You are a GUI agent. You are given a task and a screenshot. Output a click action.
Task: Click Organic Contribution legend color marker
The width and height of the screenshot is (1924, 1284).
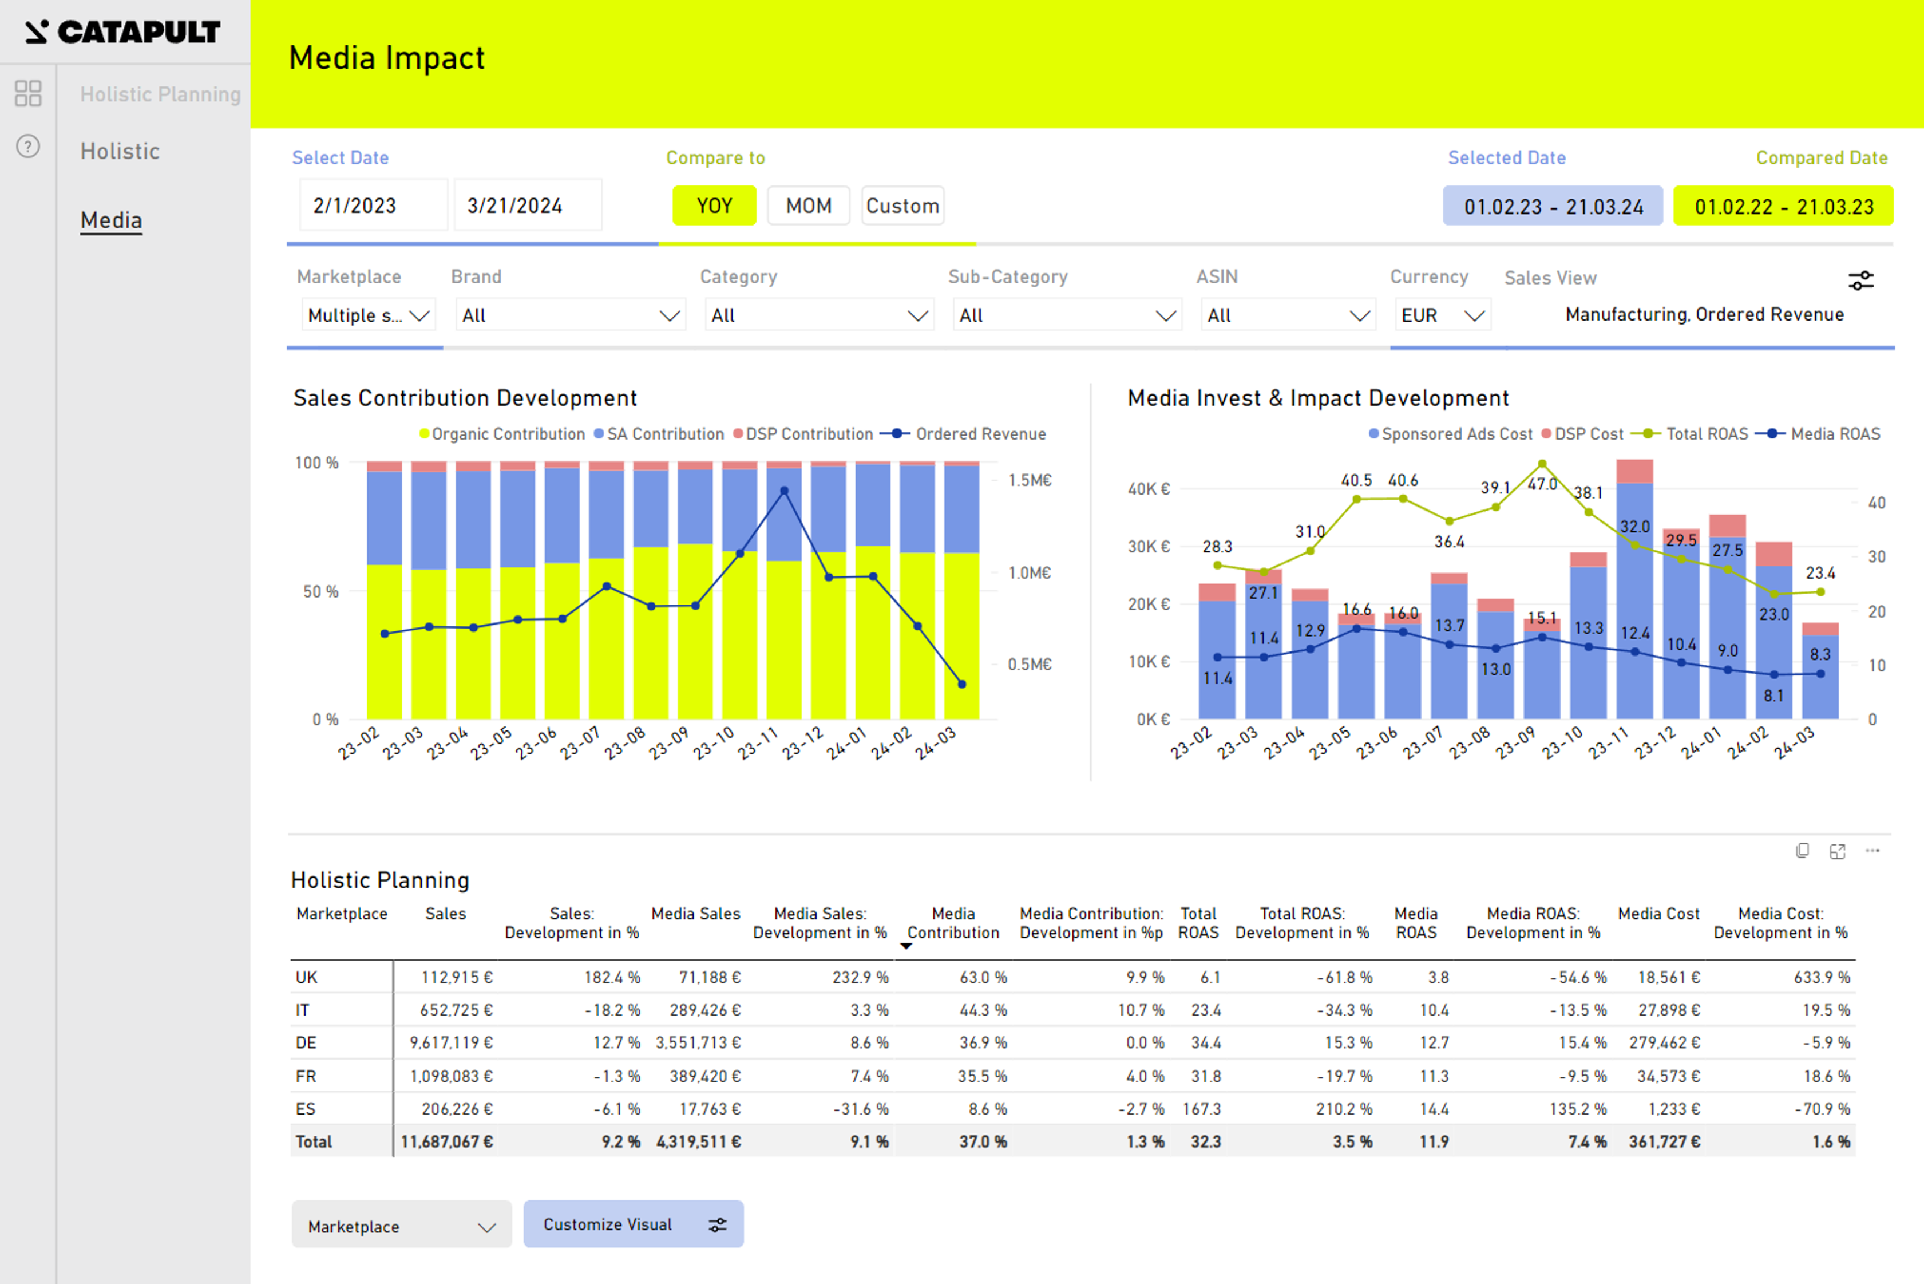coord(424,434)
